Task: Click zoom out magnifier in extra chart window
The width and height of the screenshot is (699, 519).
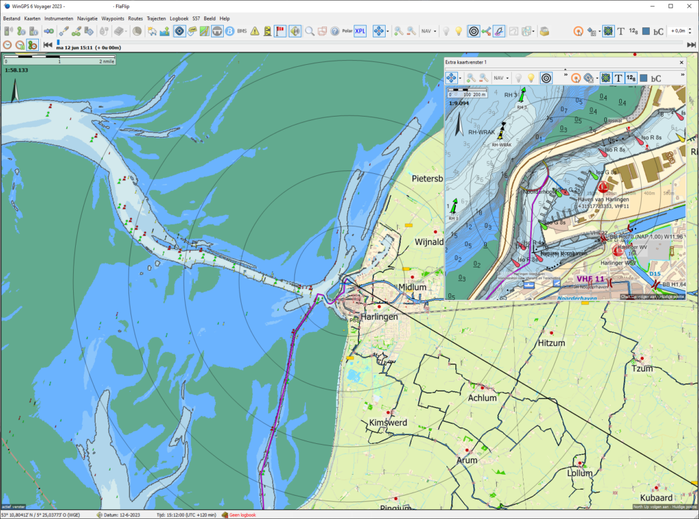Action: 484,78
